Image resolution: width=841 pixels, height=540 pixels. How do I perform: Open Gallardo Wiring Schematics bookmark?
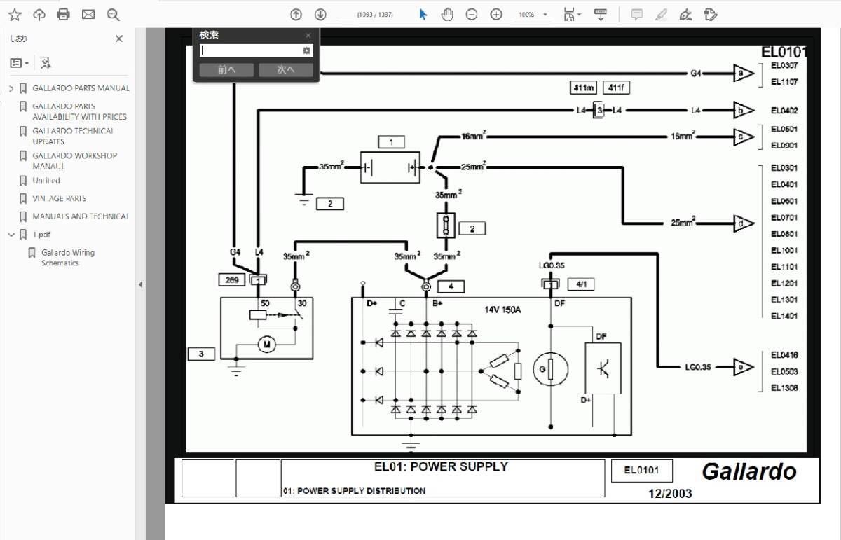point(67,258)
